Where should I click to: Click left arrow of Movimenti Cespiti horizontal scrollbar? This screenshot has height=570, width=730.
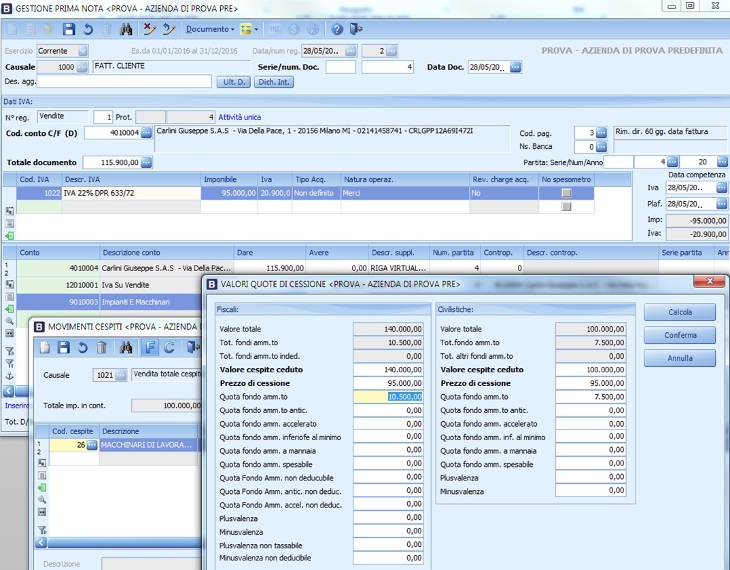pyautogui.click(x=41, y=543)
